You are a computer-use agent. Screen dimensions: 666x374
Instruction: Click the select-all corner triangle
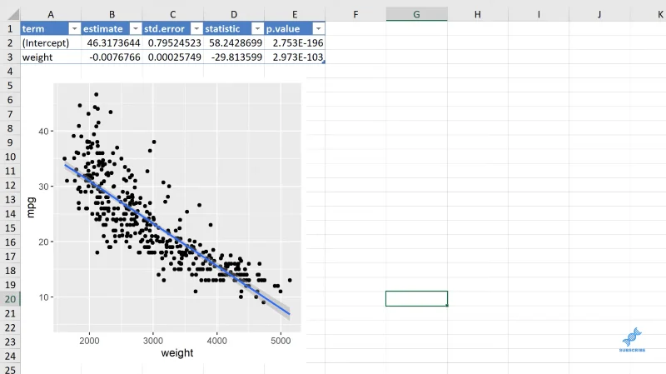pos(13,15)
